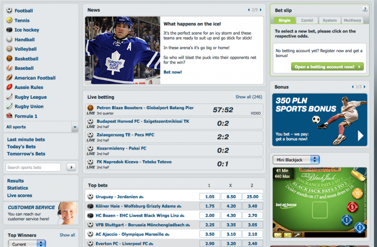Click VIDEO label on Petron Blaze Boosters match
This screenshot has height=247, width=377.
pyautogui.click(x=256, y=113)
